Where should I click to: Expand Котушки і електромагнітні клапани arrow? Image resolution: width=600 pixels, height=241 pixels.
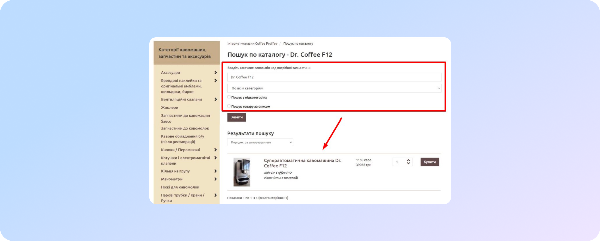click(x=216, y=158)
